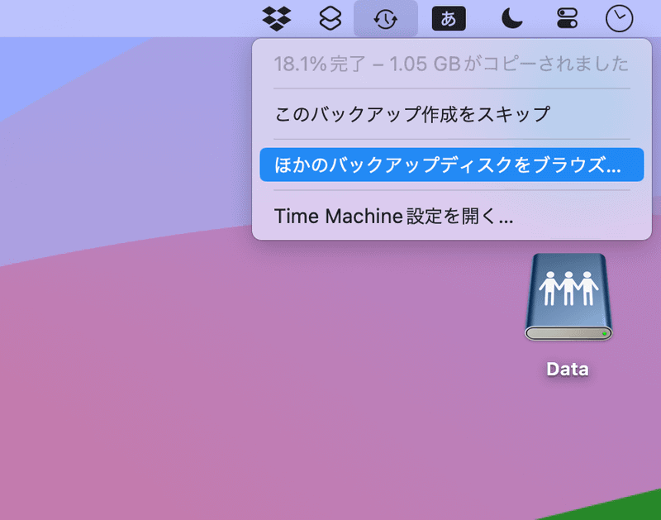This screenshot has height=520, width=661.
Task: Click the Data label under the drive
Action: click(x=567, y=369)
